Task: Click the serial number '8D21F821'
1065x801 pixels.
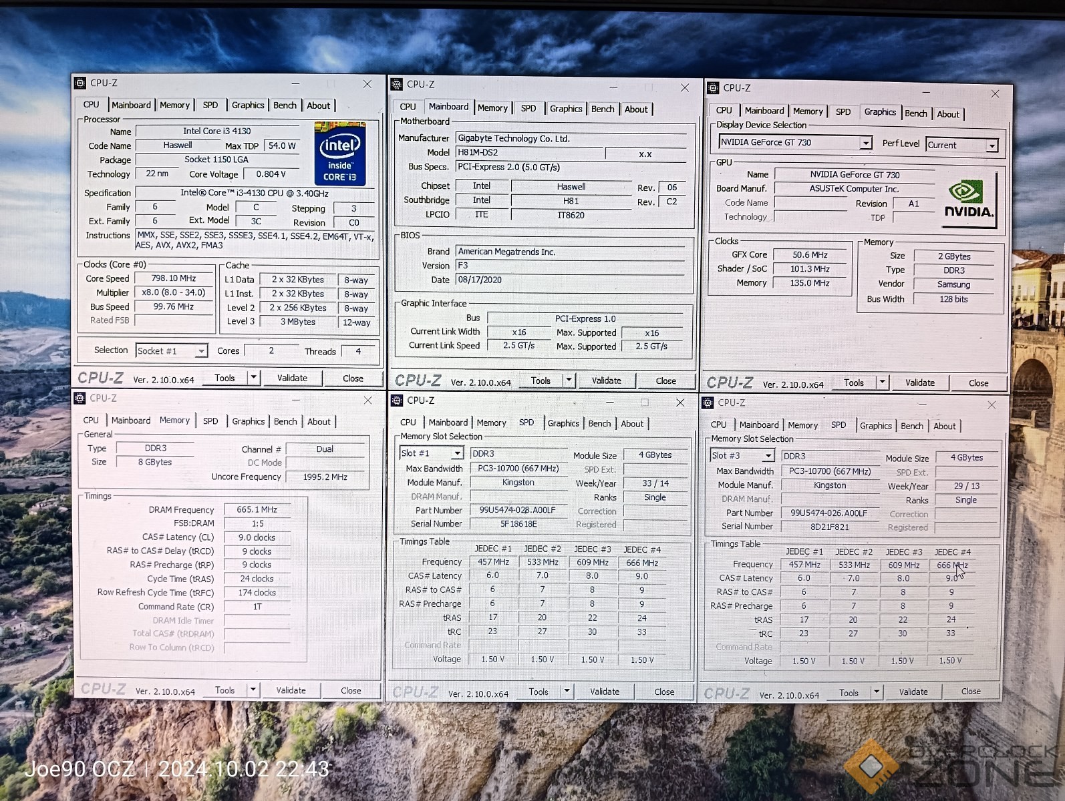Action: coord(830,527)
